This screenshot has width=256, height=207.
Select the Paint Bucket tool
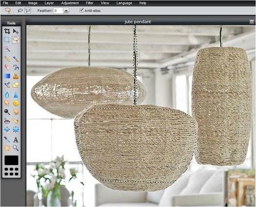coord(16,67)
